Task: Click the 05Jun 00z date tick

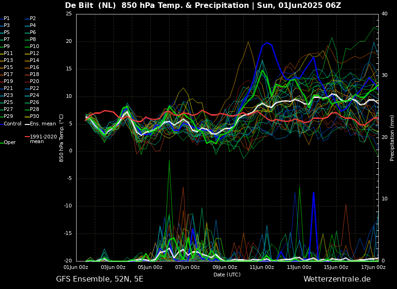Action: point(150,267)
